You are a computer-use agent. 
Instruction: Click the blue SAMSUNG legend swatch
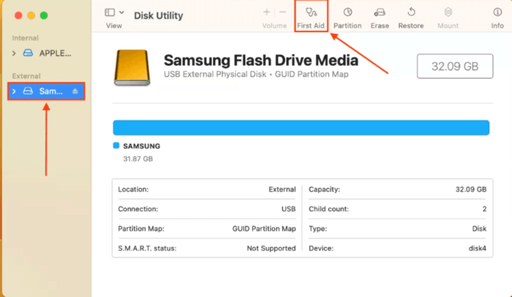tap(116, 145)
